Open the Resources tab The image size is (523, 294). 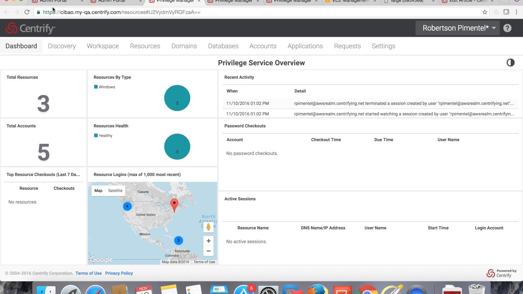click(145, 46)
